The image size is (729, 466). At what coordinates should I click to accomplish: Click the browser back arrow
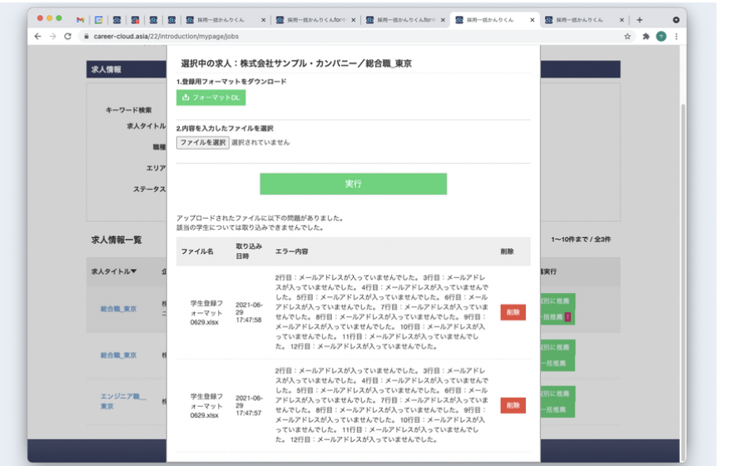pyautogui.click(x=37, y=37)
